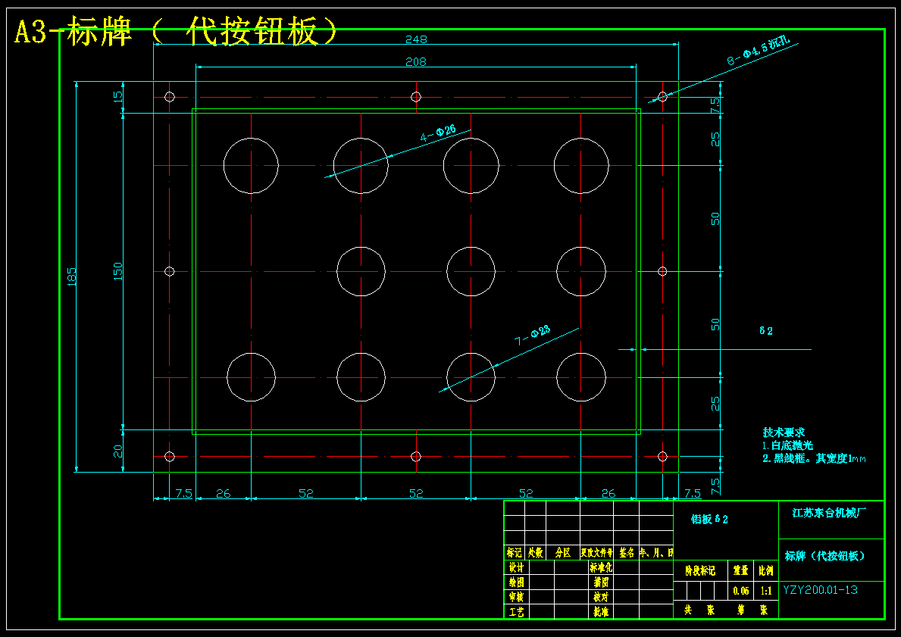Click the note '1.白底抛光'
Image resolution: width=901 pixels, height=637 pixels.
coord(788,445)
